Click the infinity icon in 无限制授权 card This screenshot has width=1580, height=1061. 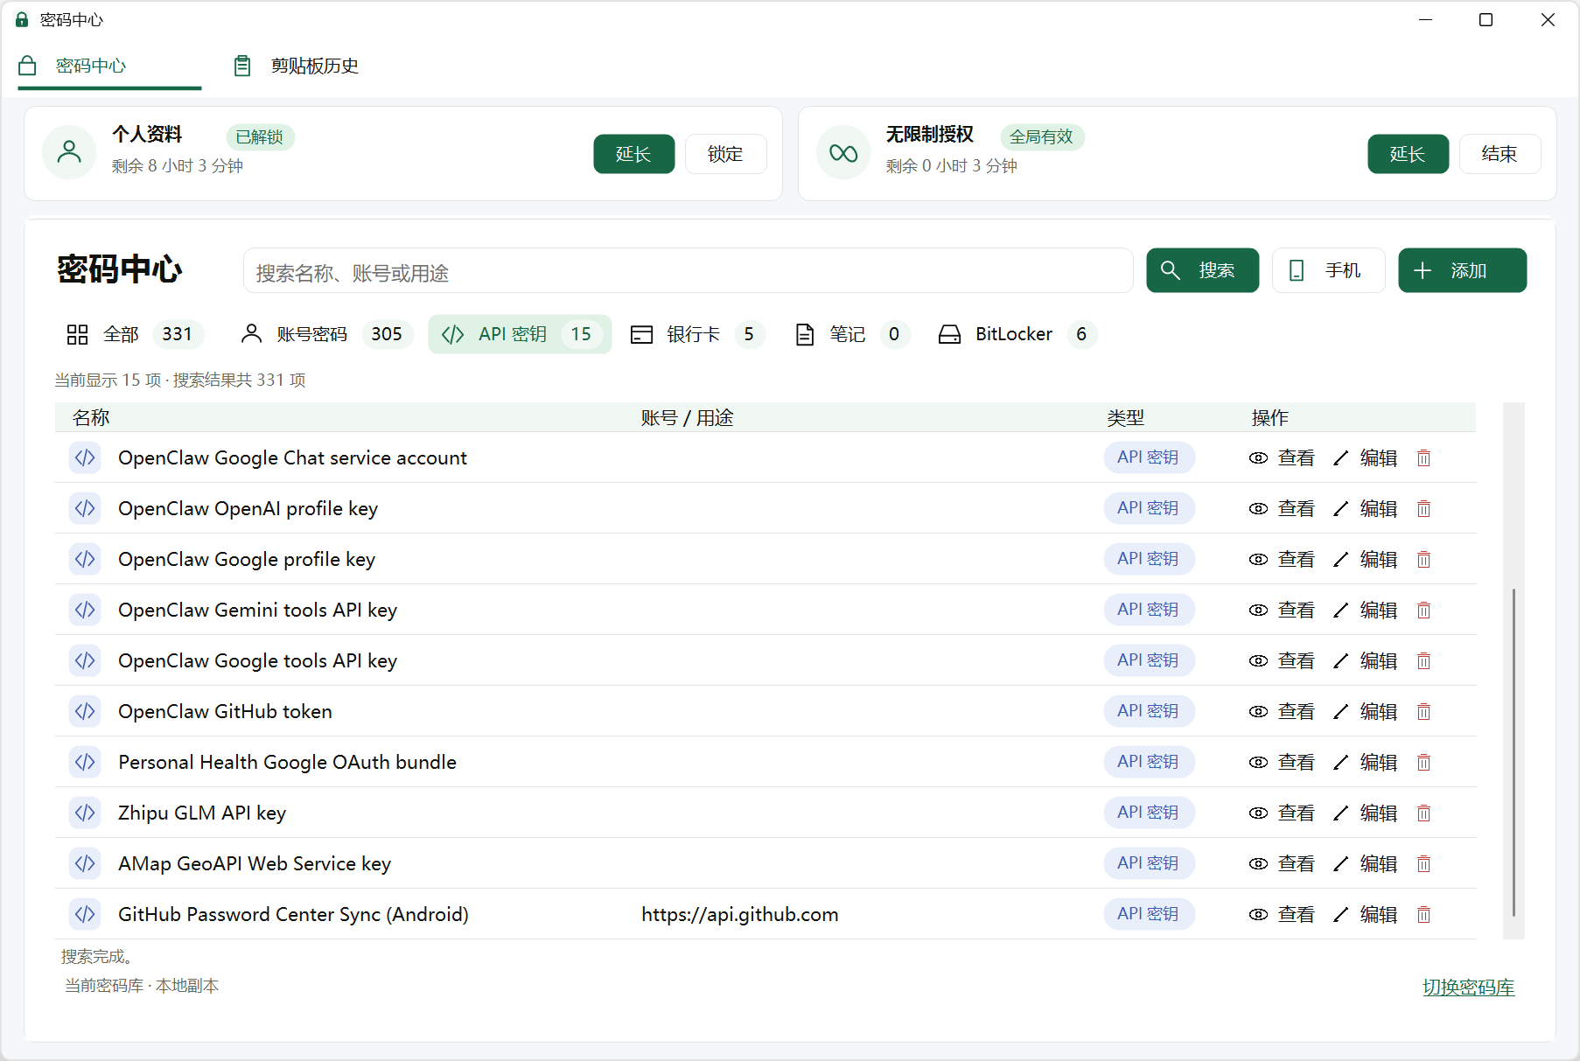[843, 153]
